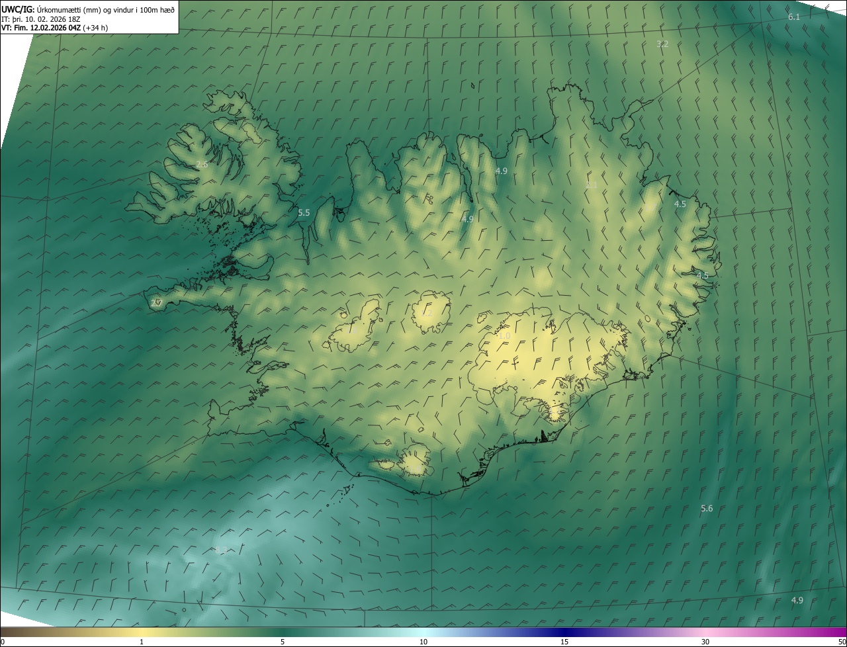
Task: Click the 5.6 value over the southeast ocean
Action: [707, 509]
